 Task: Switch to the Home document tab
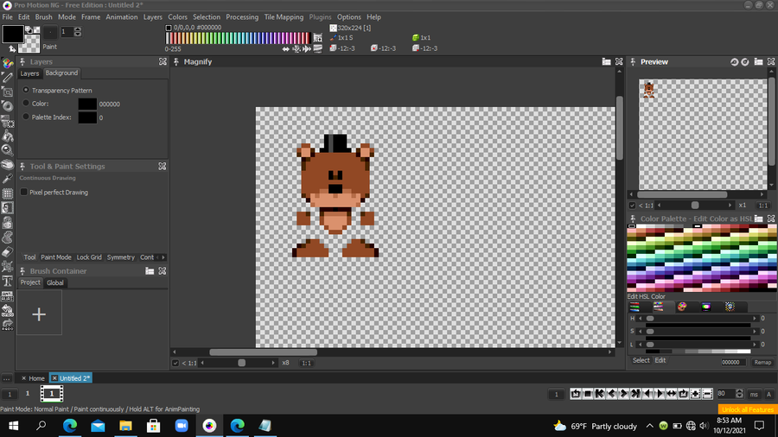pyautogui.click(x=36, y=378)
